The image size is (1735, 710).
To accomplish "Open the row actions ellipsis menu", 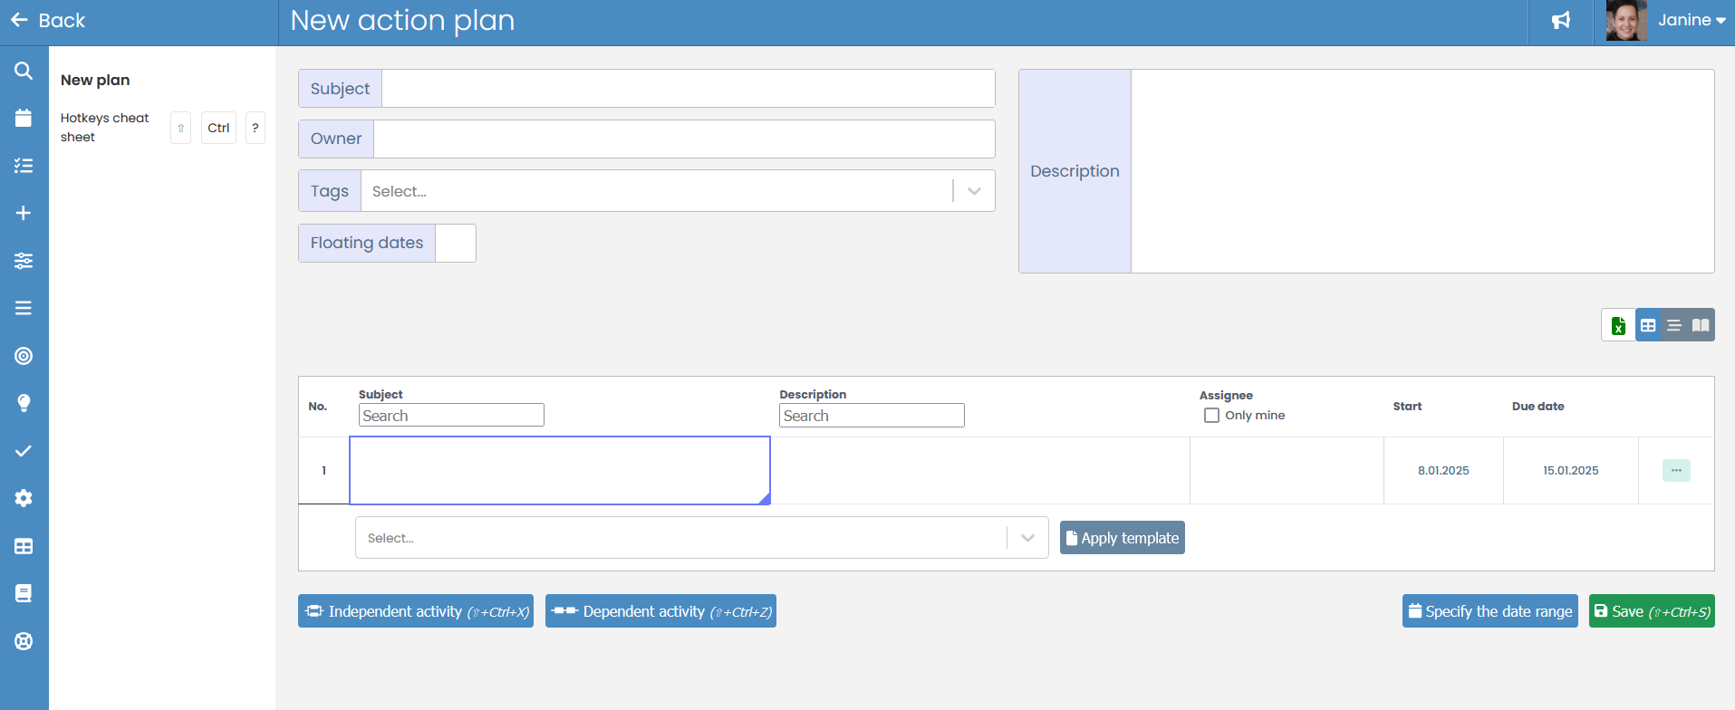I will (1675, 471).
